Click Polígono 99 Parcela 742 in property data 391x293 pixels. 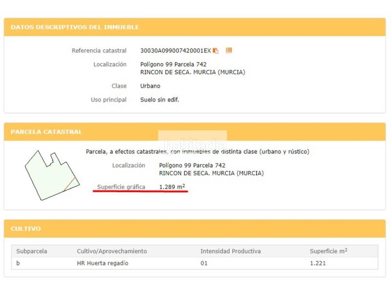[x=174, y=64]
